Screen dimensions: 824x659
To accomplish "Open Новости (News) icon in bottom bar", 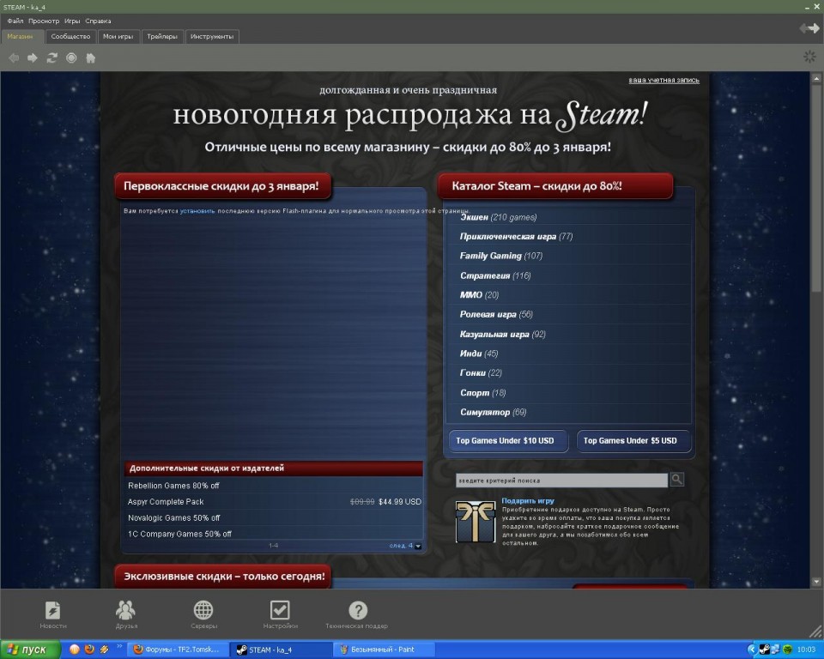I will 52,610.
